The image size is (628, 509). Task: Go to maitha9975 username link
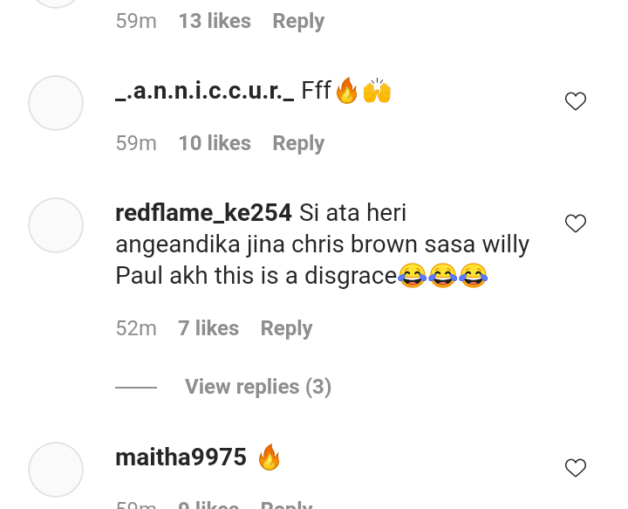[x=181, y=457]
